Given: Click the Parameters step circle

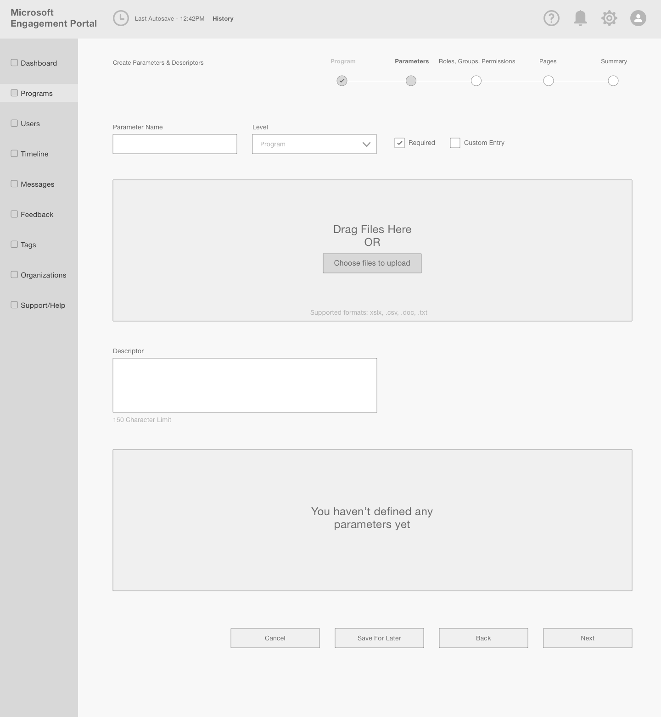Looking at the screenshot, I should click(411, 81).
